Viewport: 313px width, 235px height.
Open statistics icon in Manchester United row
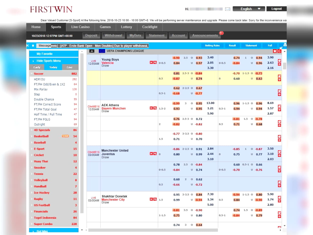click(279, 152)
